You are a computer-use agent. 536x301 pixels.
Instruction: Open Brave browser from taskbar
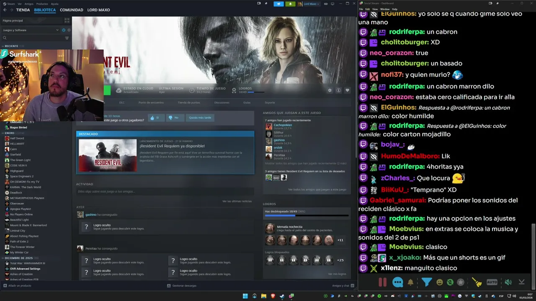pos(273,296)
